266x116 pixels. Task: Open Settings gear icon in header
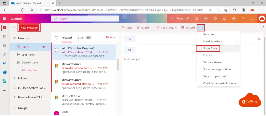(234, 19)
